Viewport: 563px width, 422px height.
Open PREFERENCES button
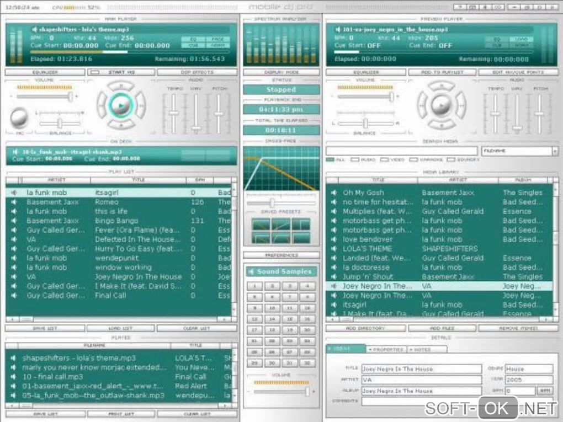pyautogui.click(x=281, y=255)
